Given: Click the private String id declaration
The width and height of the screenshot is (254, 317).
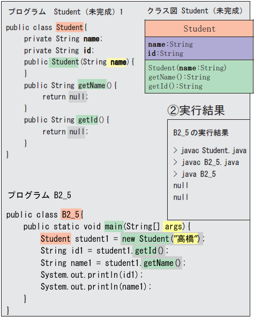Looking at the screenshot, I should click(59, 51).
